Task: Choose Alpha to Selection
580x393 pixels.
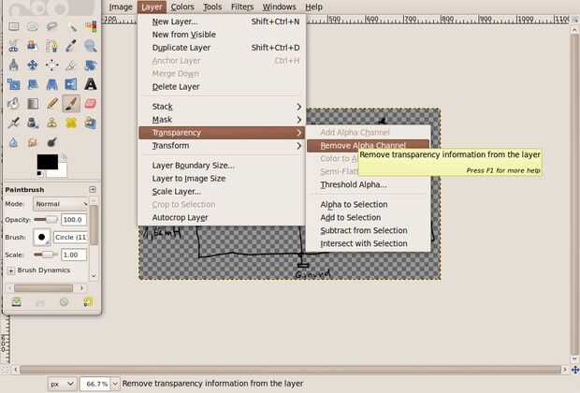Action: point(368,204)
